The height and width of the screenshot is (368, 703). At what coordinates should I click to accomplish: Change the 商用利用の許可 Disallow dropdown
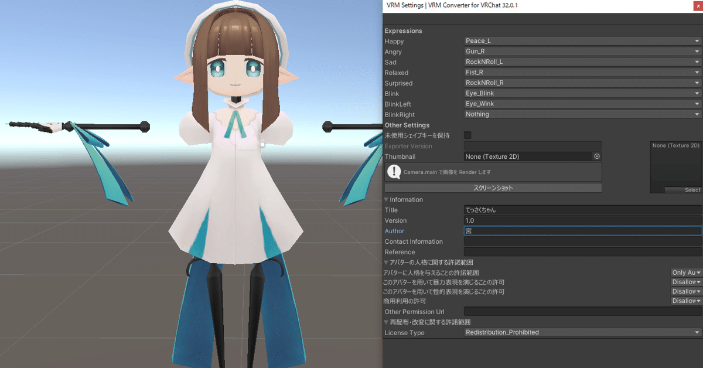(x=685, y=301)
